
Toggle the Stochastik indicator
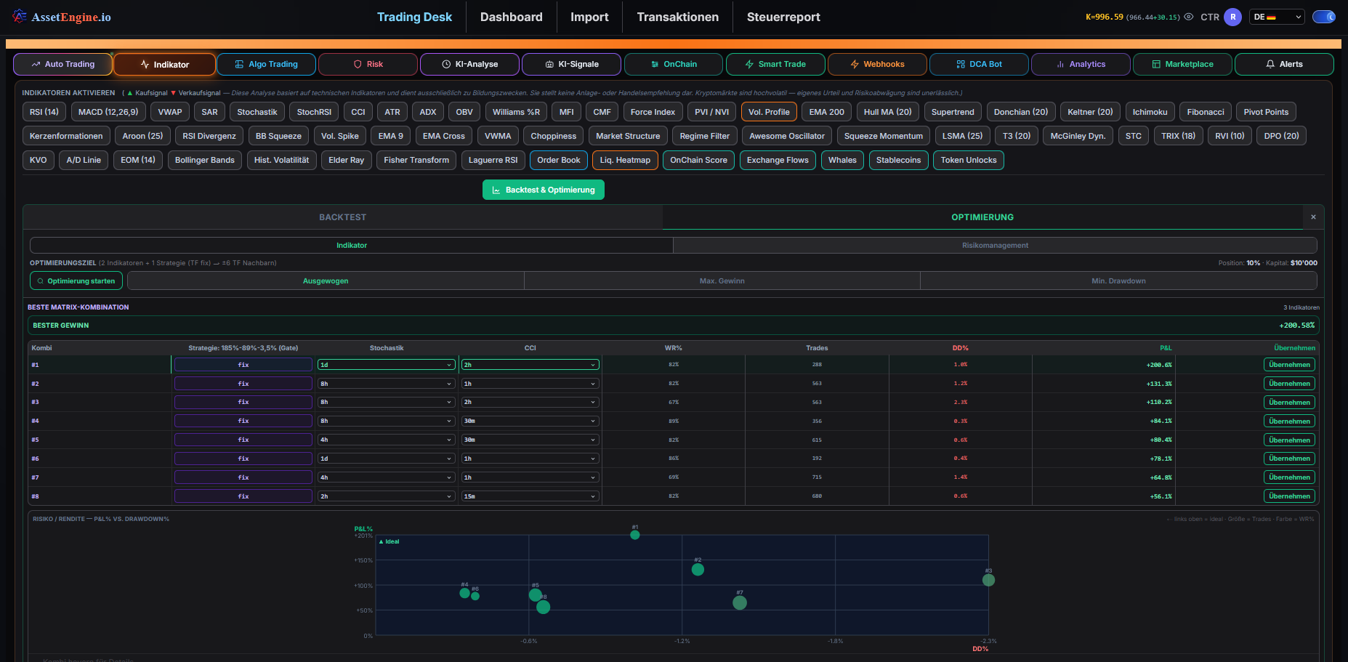[x=257, y=112]
